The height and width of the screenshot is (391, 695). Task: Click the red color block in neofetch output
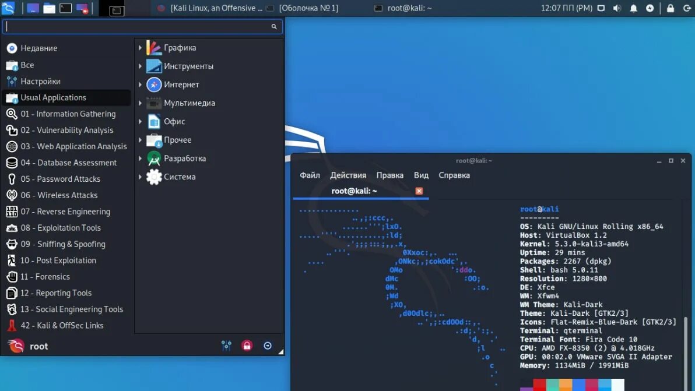coord(539,385)
